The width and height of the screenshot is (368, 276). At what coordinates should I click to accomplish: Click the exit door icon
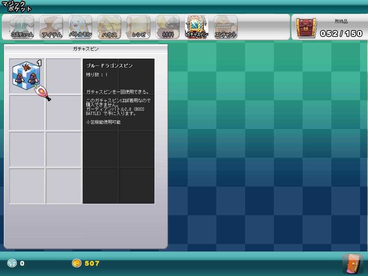353,264
